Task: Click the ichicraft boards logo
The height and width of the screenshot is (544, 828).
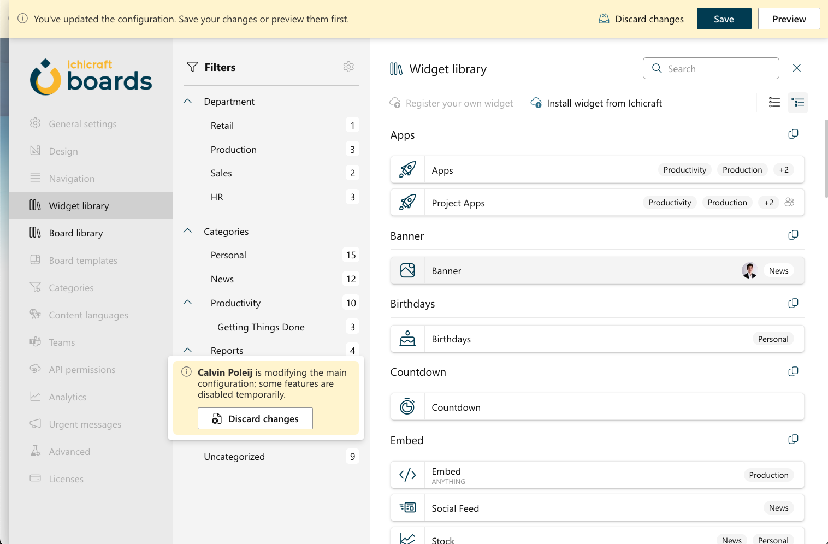Action: [x=91, y=77]
